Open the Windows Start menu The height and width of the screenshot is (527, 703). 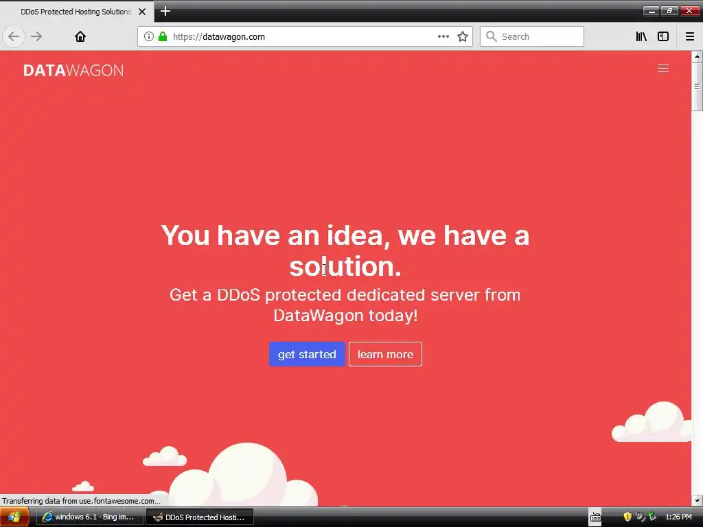tap(14, 517)
